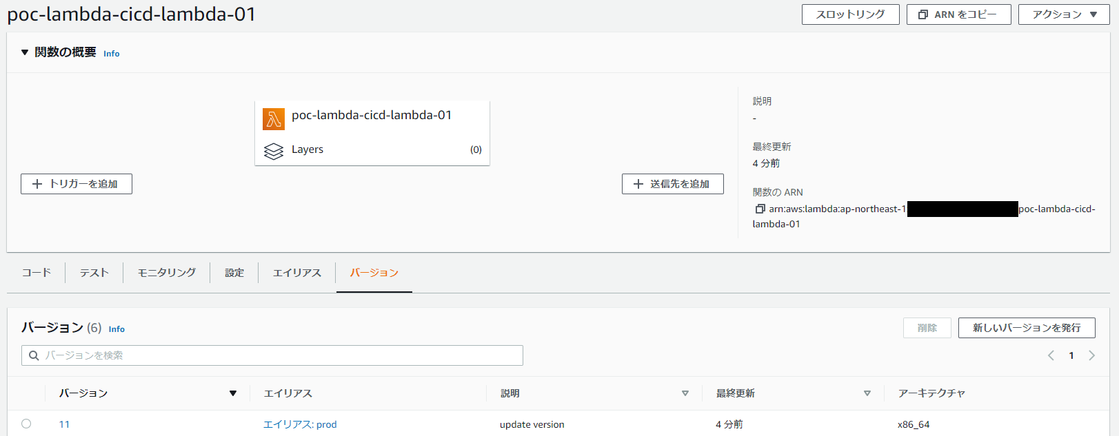The width and height of the screenshot is (1119, 436).
Task: Click the Layers stack icon
Action: point(274,151)
